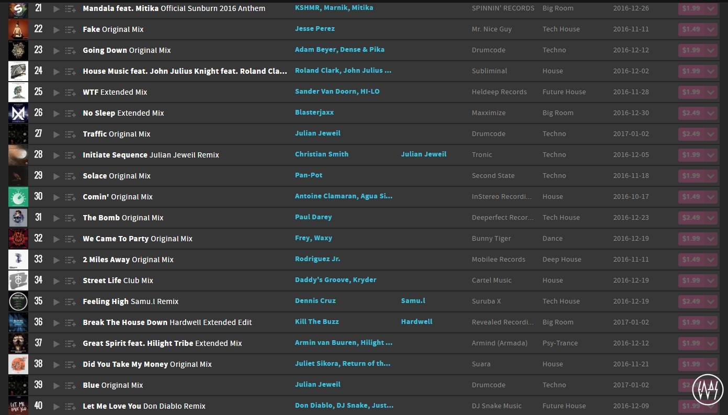
Task: Play Traffic Original Mix
Action: click(x=56, y=134)
